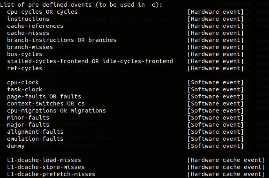Image resolution: width=269 pixels, height=178 pixels.
Task: Click the cpu-cycles OR cycles event name
Action: pos(42,12)
